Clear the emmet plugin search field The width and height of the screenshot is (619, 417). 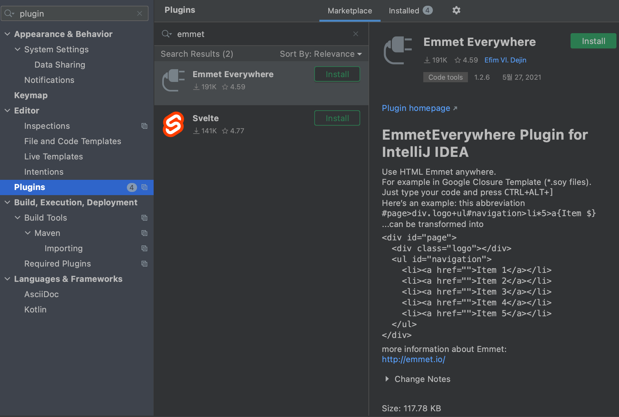point(356,34)
